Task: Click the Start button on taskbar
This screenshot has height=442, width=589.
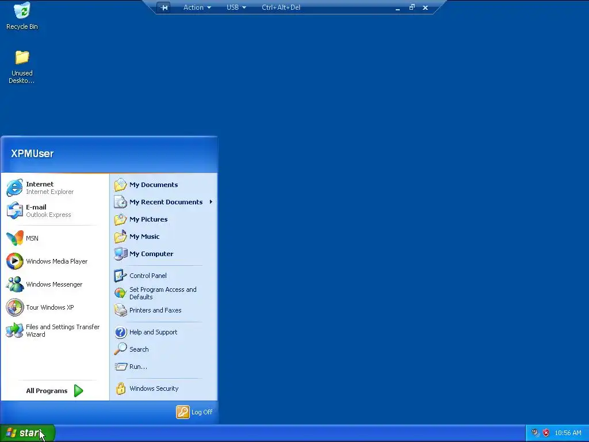Action: click(x=28, y=433)
